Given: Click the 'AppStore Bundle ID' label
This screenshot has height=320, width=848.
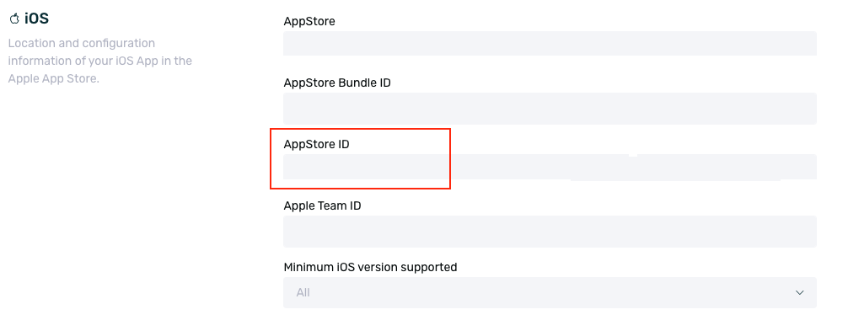Looking at the screenshot, I should (x=337, y=83).
